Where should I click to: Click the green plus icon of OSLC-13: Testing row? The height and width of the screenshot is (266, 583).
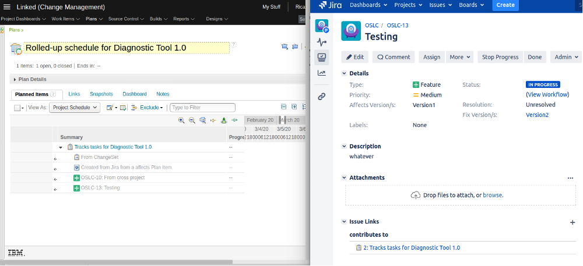pos(77,188)
